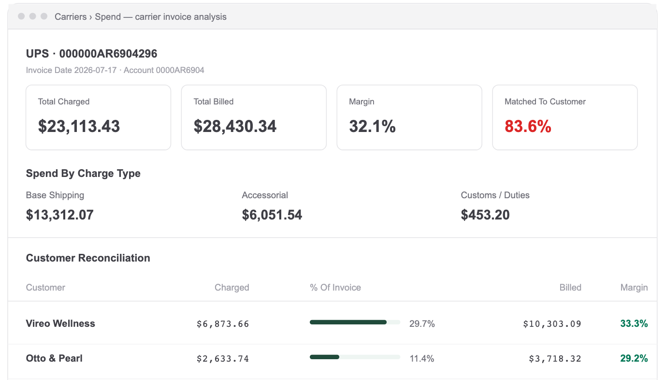Click the $28,430.34 total billed value

click(x=235, y=126)
